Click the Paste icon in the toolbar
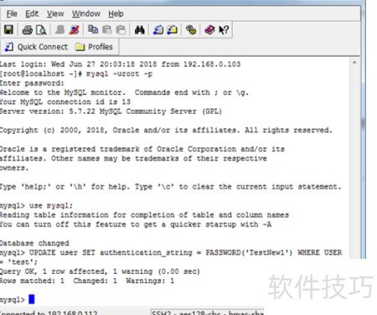The height and width of the screenshot is (315, 377). (107, 29)
